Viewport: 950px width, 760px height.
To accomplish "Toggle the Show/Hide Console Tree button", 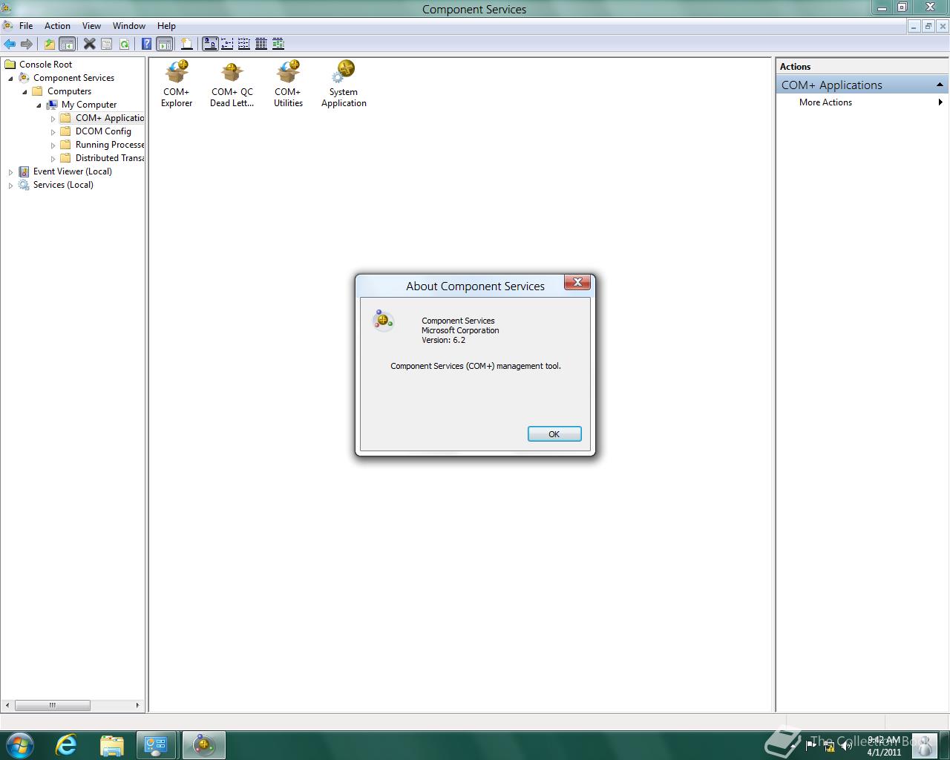I will tap(67, 44).
